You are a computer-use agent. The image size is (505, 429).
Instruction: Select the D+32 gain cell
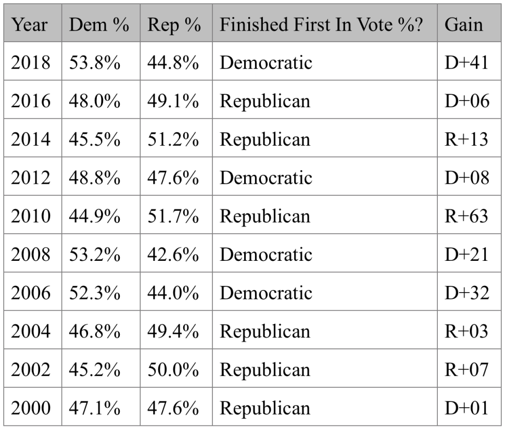(x=469, y=292)
